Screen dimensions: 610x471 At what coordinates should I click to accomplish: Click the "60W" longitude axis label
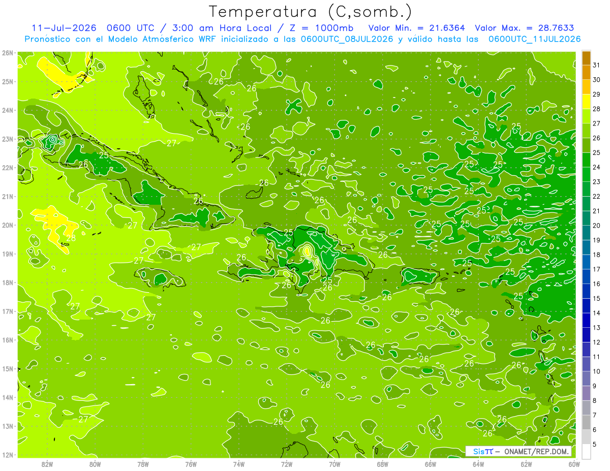pyautogui.click(x=574, y=464)
